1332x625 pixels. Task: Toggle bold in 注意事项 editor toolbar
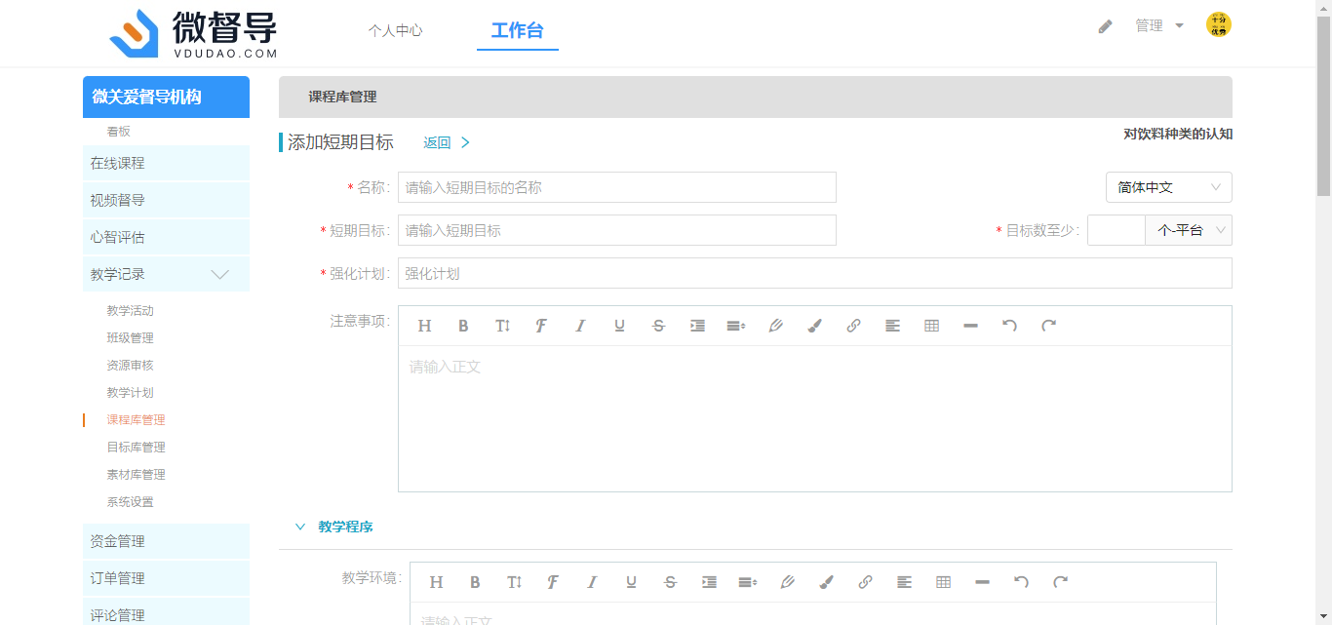[463, 326]
